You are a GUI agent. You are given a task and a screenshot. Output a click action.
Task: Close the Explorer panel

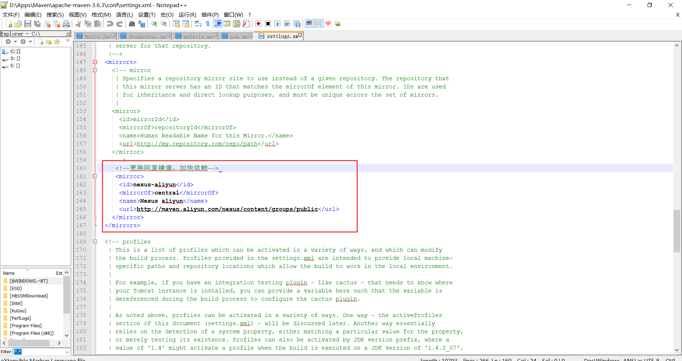coord(68,34)
